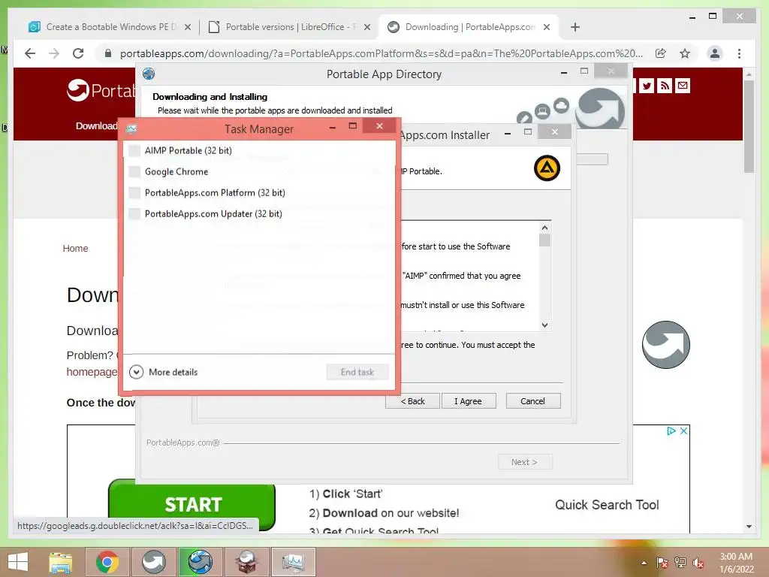Image resolution: width=769 pixels, height=577 pixels.
Task: Expand More details in Task Manager
Action: tap(163, 372)
